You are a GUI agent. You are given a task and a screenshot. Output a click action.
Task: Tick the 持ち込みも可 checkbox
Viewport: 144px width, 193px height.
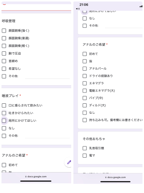[85, 120]
